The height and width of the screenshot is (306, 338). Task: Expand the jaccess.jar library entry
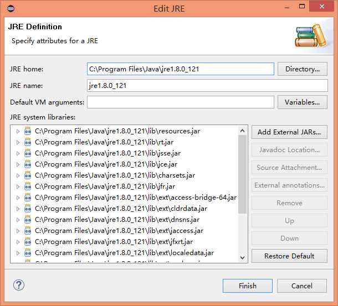tap(18, 231)
